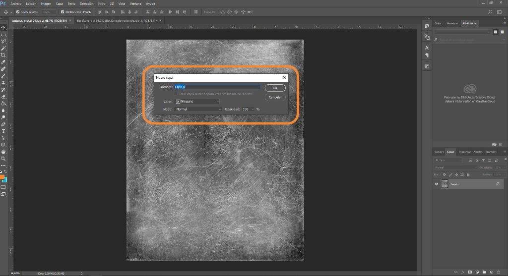
Task: Toggle Selec. autom. checkbox
Action: click(x=18, y=12)
